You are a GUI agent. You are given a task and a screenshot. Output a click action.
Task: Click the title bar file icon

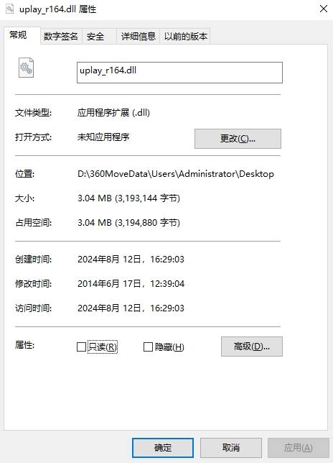10,9
